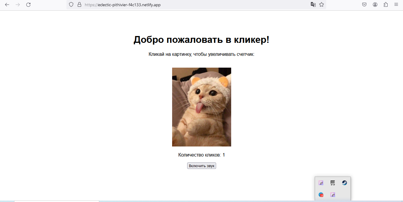This screenshot has width=403, height=202.
Task: Translate this page using the translate icon
Action: click(x=313, y=5)
